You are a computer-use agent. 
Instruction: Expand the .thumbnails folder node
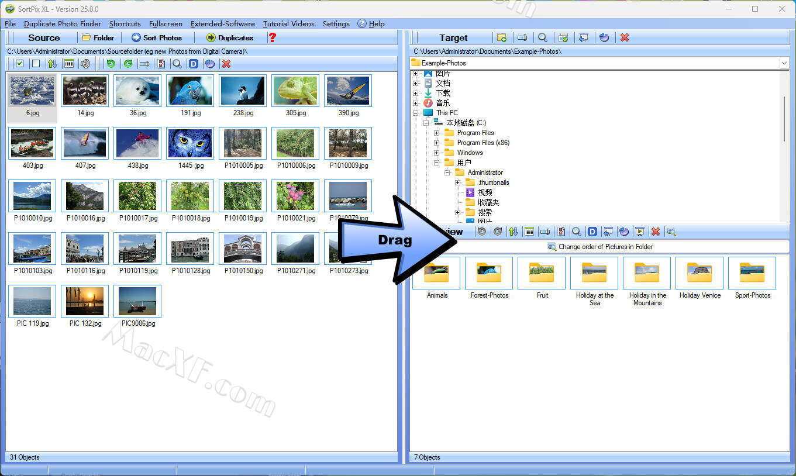(457, 182)
